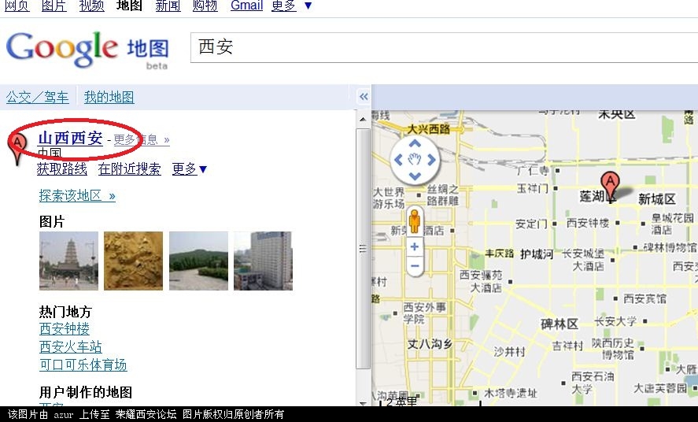
Task: Select the orange Street View pegman
Action: click(415, 221)
